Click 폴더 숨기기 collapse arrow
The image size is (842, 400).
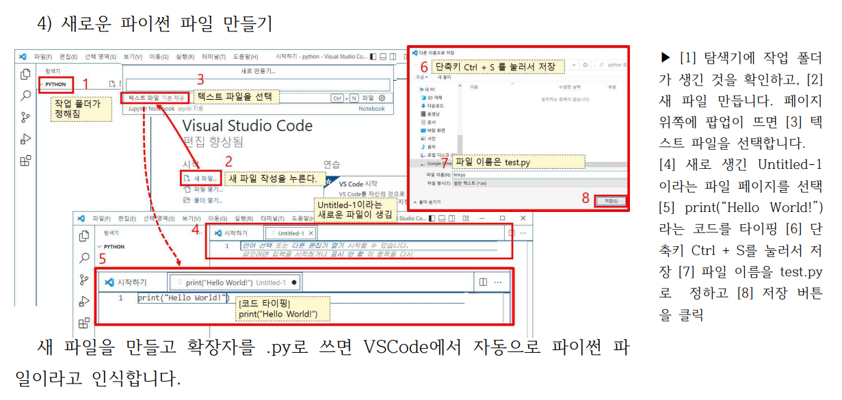click(x=415, y=202)
